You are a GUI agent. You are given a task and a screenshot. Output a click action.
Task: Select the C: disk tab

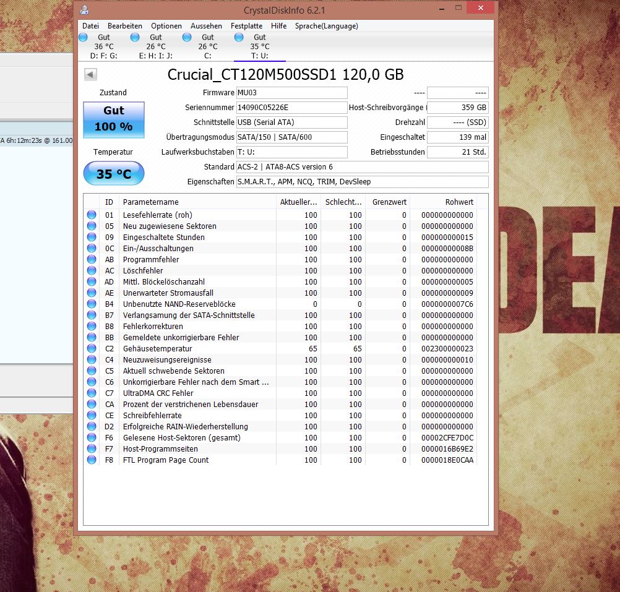coord(207,46)
